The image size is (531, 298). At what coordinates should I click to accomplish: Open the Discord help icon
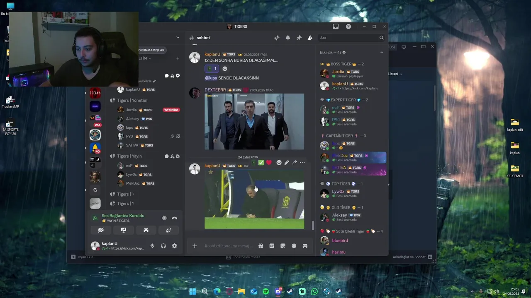(x=348, y=26)
